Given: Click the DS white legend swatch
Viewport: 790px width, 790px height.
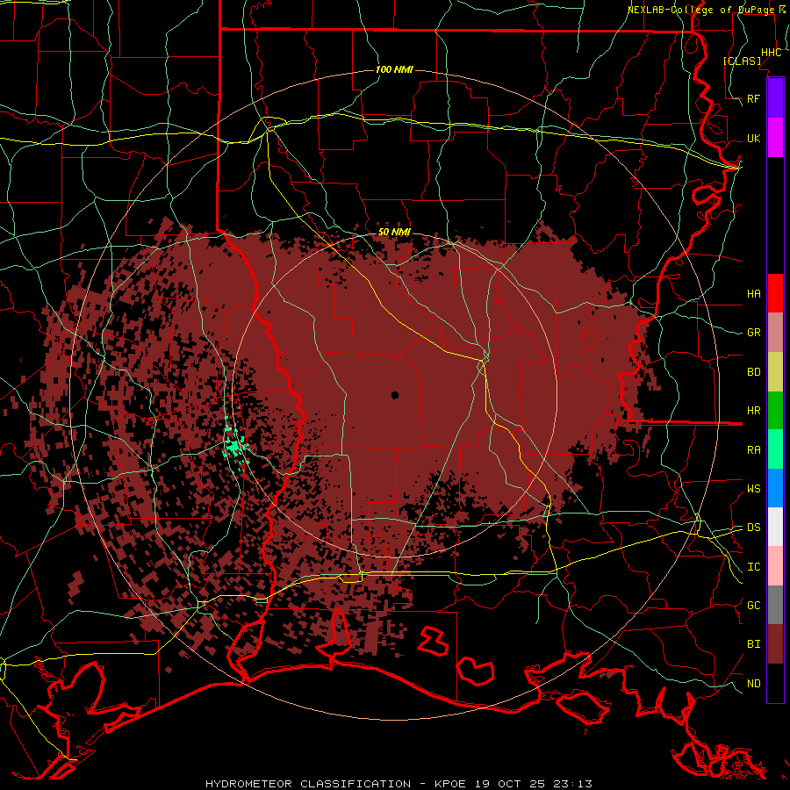Looking at the screenshot, I should click(775, 527).
